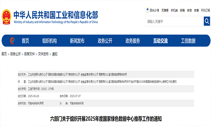This screenshot has height=126, width=211.
Task: Open 工信数据 menu item
Action: pos(188,41)
